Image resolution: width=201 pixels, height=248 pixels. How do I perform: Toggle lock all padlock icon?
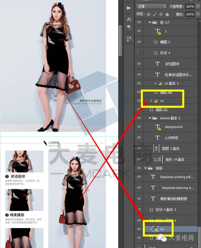167,14
